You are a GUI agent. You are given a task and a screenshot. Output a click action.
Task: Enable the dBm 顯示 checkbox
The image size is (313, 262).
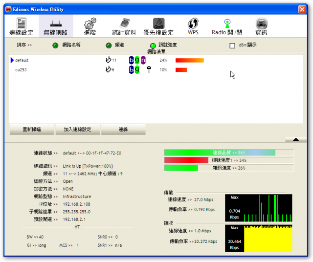232,45
